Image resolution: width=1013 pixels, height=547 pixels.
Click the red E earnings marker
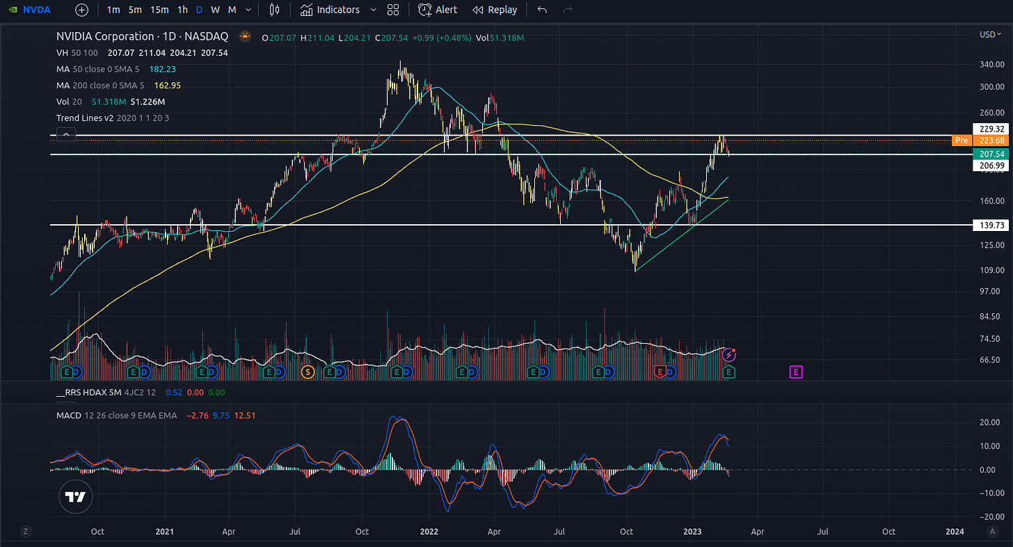661,372
